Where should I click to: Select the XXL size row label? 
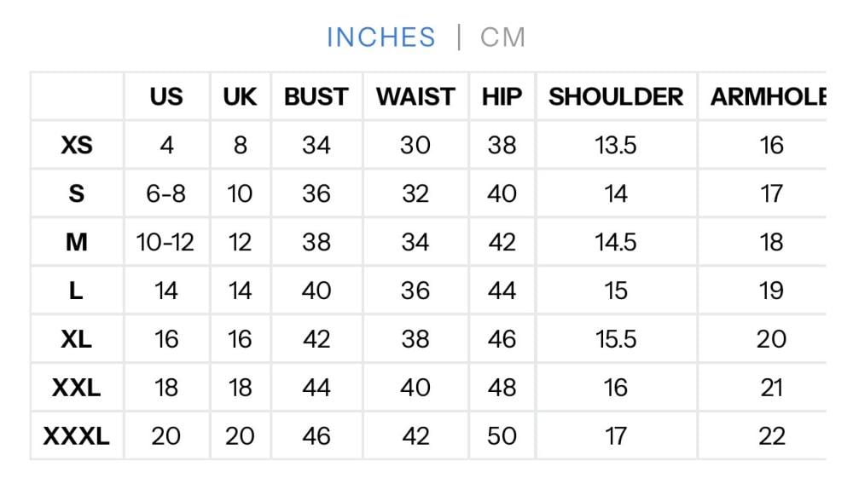(x=77, y=388)
